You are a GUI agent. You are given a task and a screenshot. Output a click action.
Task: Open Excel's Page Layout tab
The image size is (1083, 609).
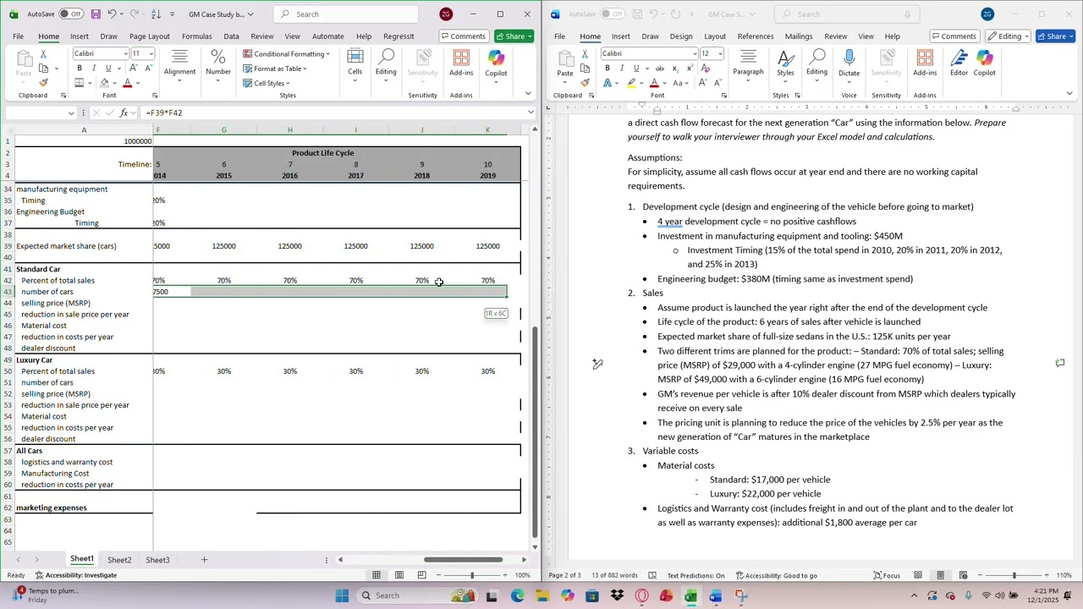(149, 36)
